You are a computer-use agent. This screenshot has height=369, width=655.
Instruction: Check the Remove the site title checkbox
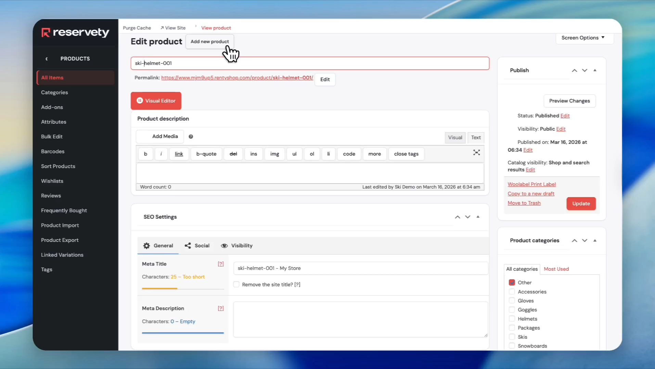[236, 284]
